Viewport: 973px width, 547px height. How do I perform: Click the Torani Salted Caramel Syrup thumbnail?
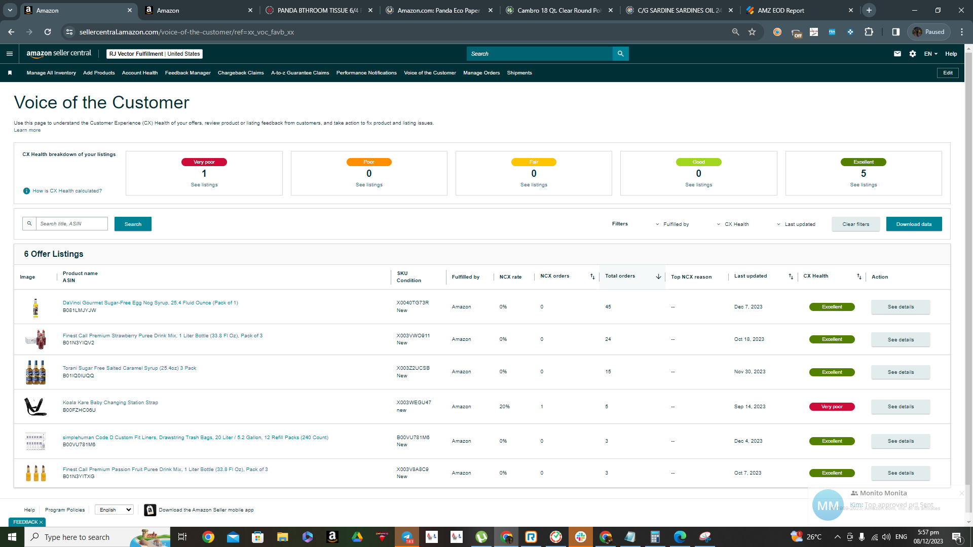35,372
